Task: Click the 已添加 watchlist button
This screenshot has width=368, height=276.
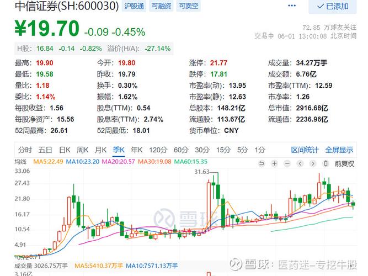Action: [x=333, y=7]
